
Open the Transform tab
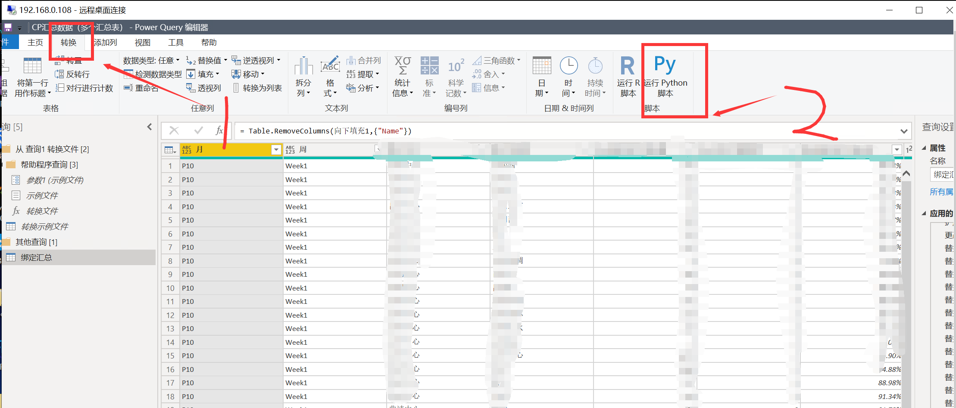tap(69, 42)
